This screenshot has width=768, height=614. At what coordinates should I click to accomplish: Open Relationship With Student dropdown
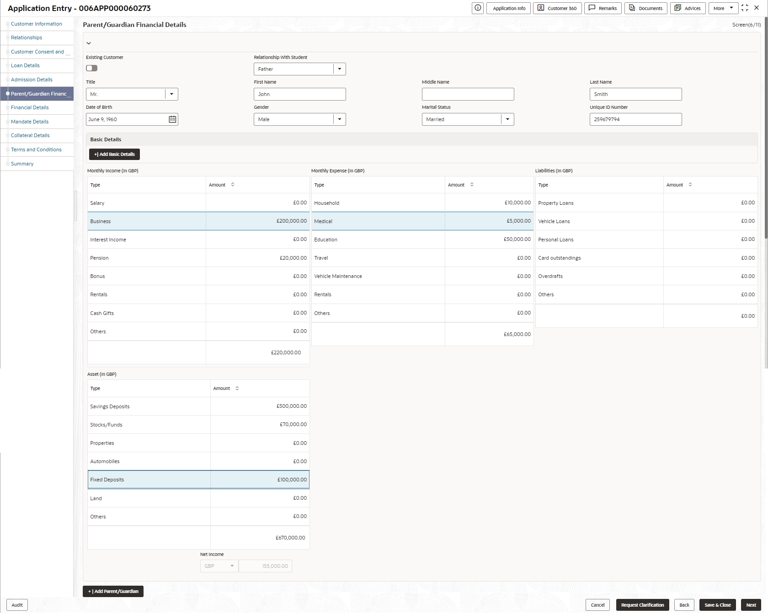340,69
